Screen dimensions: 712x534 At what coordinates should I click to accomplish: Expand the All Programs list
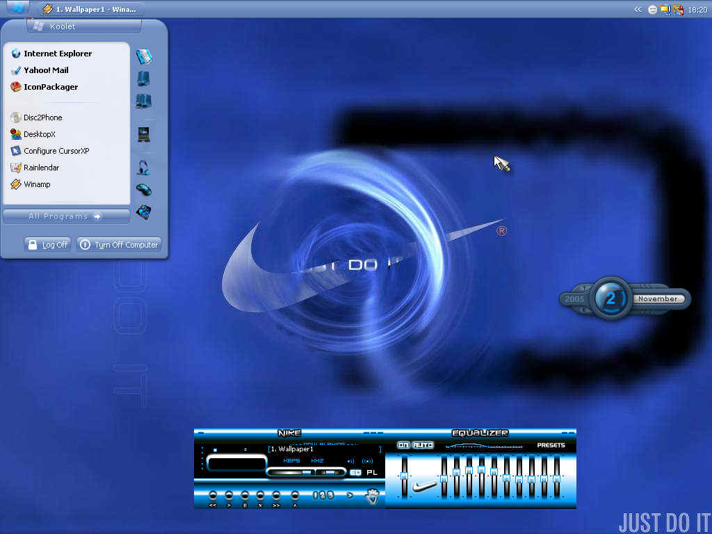pyautogui.click(x=66, y=217)
